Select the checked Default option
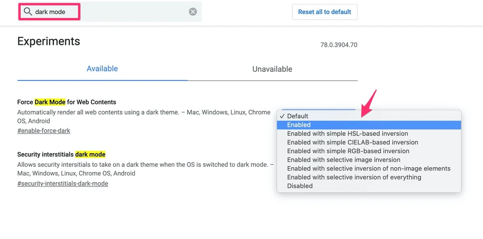Screen dimensions: 483x239 [x=297, y=116]
